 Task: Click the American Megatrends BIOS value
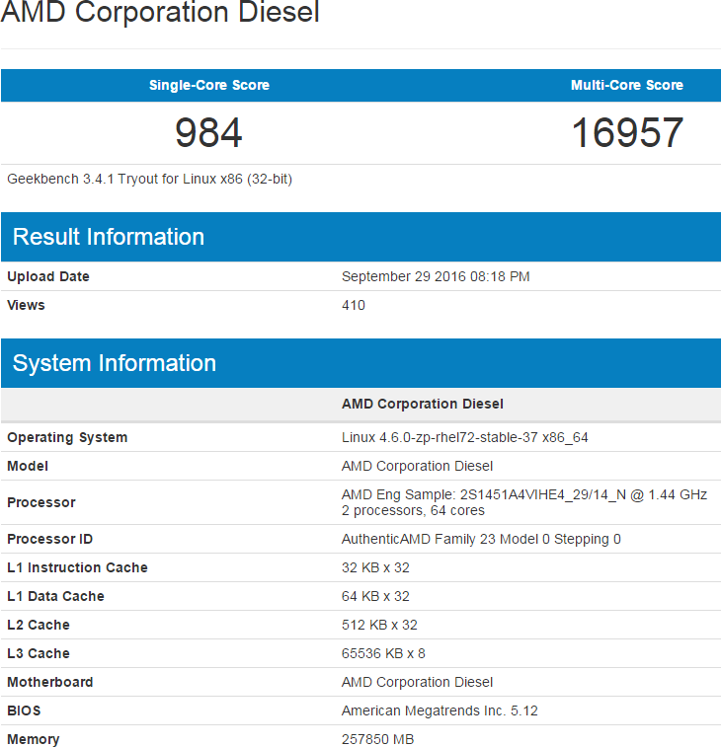[440, 710]
